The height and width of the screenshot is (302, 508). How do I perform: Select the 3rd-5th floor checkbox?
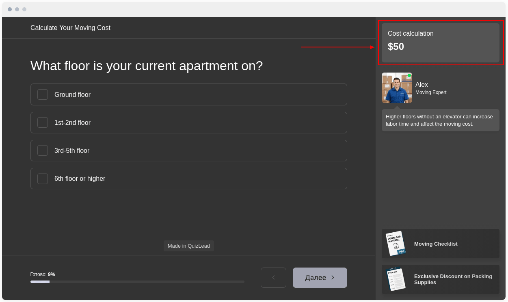tap(43, 150)
